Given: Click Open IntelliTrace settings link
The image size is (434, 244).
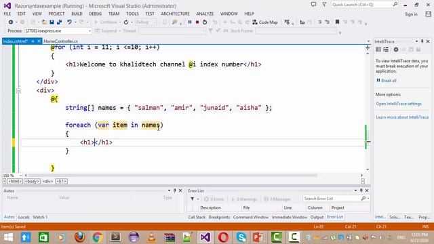Looking at the screenshot, I should click(x=399, y=104).
